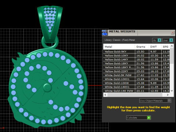Click the horizontal scroll left arrow

click(x=105, y=95)
